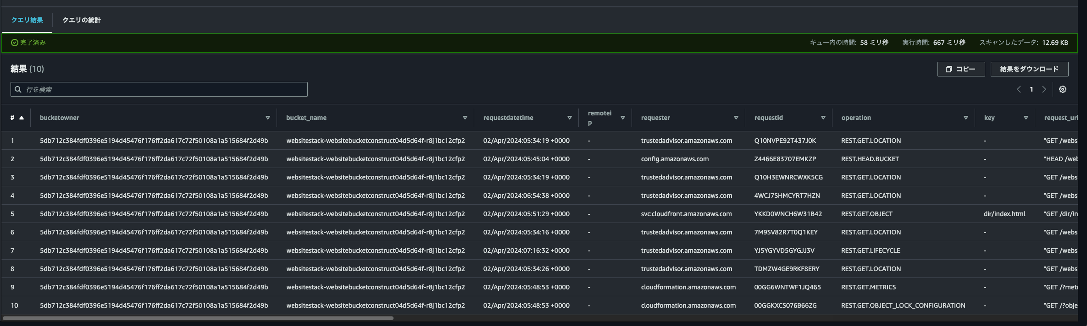Select request ID 7M9SV82R7T0Q1KEY

[786, 232]
